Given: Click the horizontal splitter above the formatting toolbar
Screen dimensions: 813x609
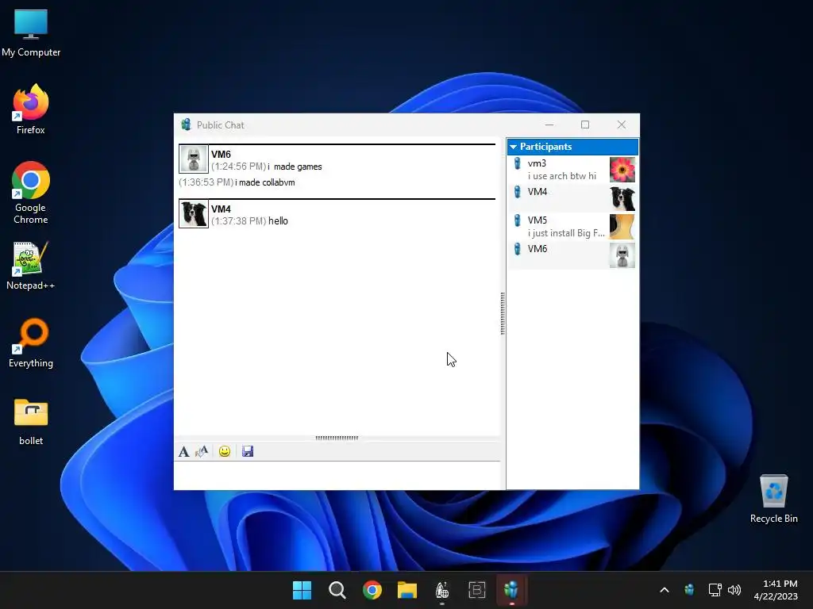Looking at the screenshot, I should click(x=337, y=438).
